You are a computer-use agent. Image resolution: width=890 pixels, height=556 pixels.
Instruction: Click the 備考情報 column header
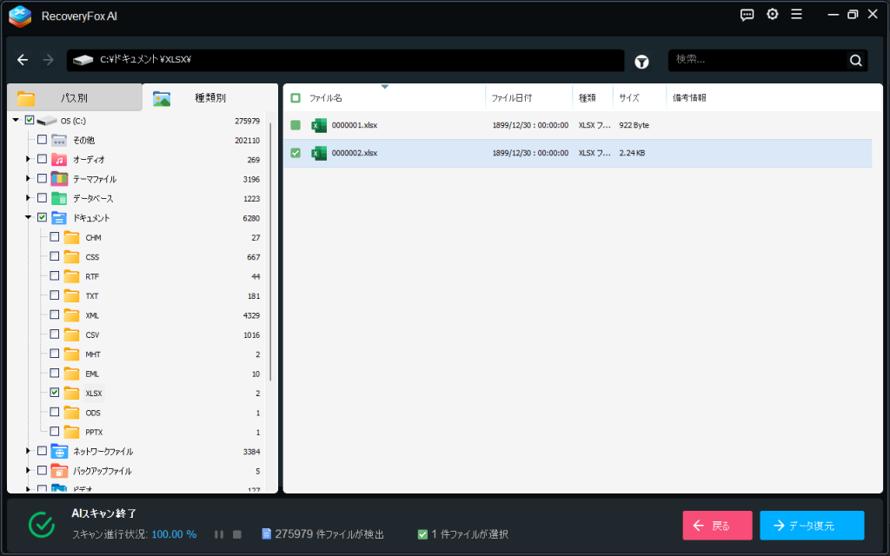click(689, 98)
